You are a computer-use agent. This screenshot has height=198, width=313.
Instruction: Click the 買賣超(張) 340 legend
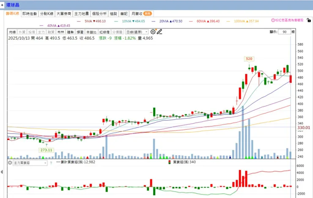(x=182, y=162)
